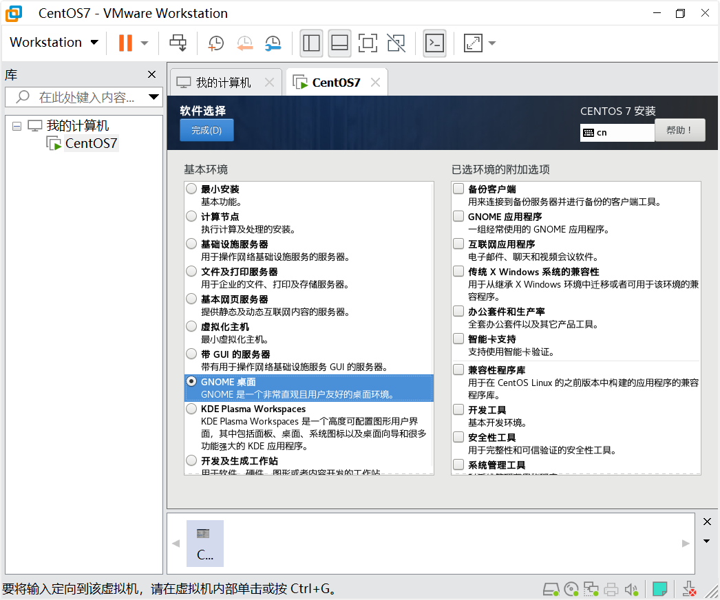Click the 完成(D) button

coord(207,130)
